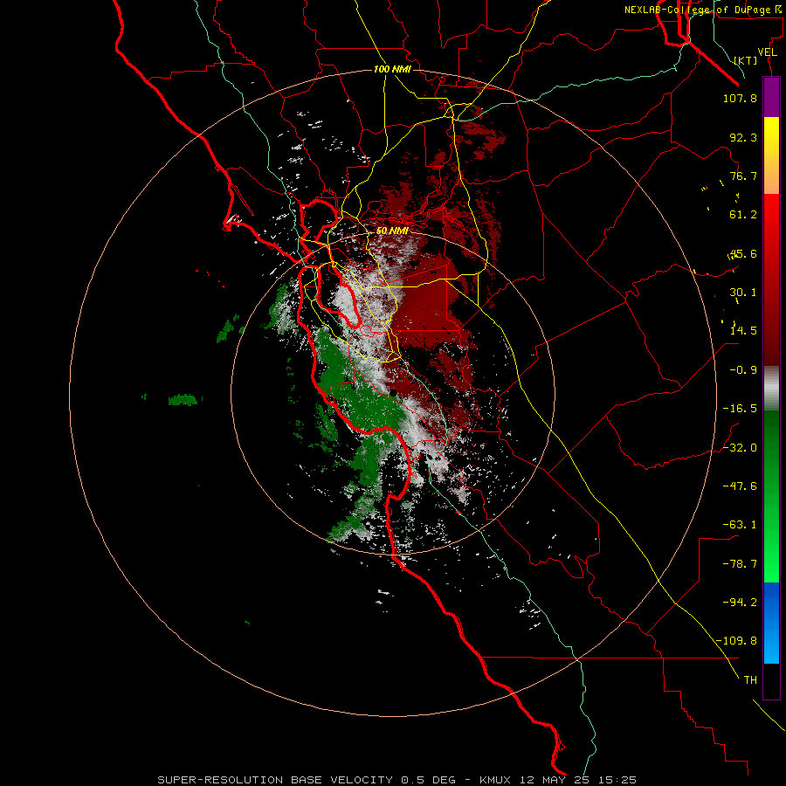Click the 100 NMI range ring label
The image size is (786, 786).
click(392, 69)
